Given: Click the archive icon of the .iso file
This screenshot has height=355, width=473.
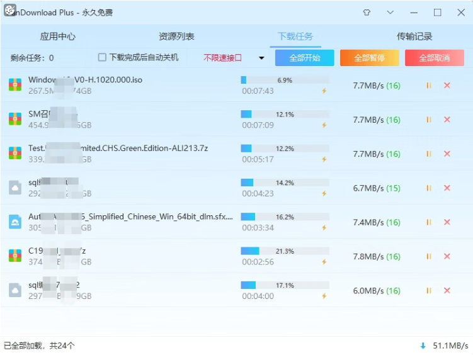Looking at the screenshot, I should (15, 85).
